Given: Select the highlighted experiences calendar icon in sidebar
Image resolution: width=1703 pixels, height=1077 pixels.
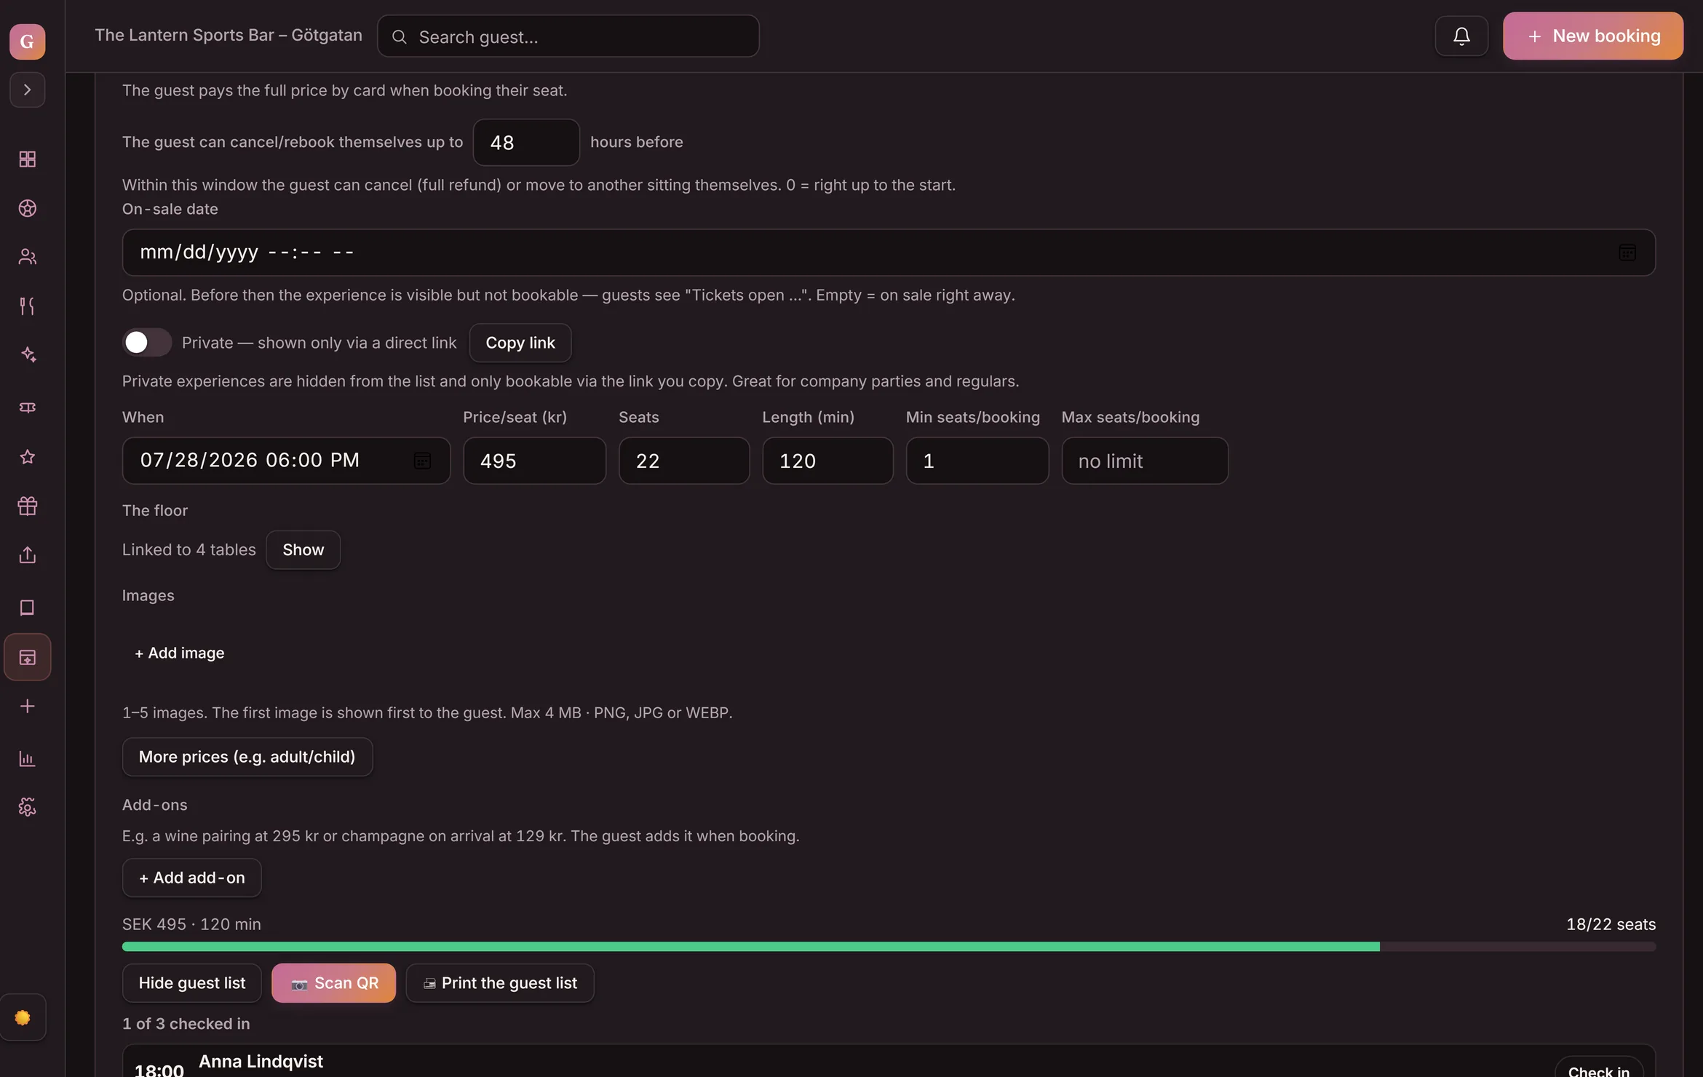Looking at the screenshot, I should (x=27, y=657).
